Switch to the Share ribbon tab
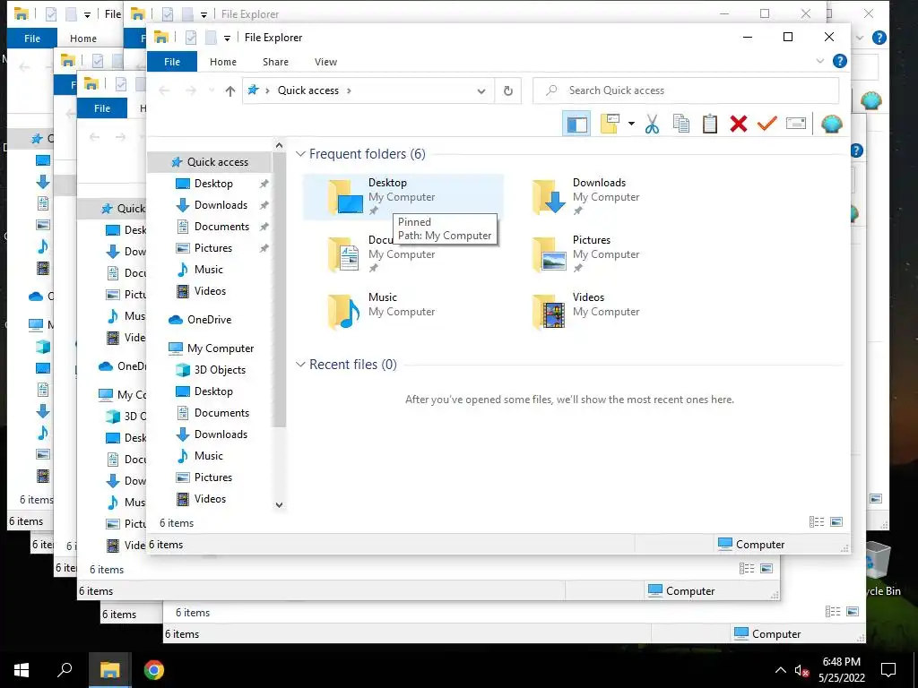Image resolution: width=918 pixels, height=688 pixels. (275, 62)
